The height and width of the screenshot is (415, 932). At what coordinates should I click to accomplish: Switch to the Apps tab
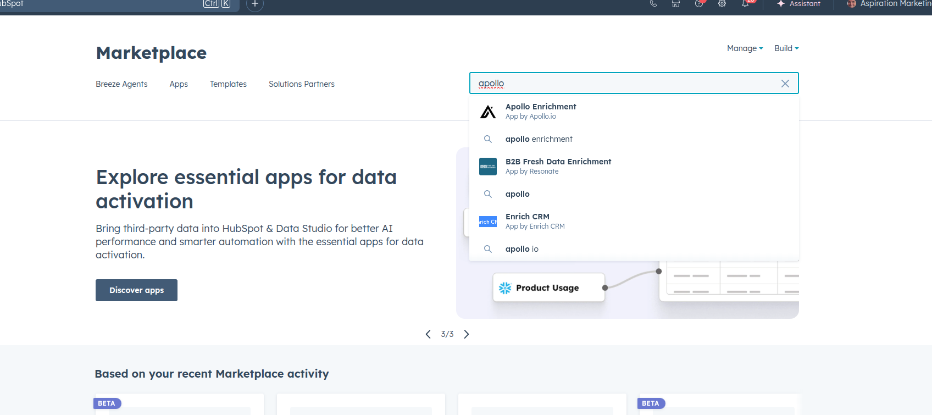(179, 84)
